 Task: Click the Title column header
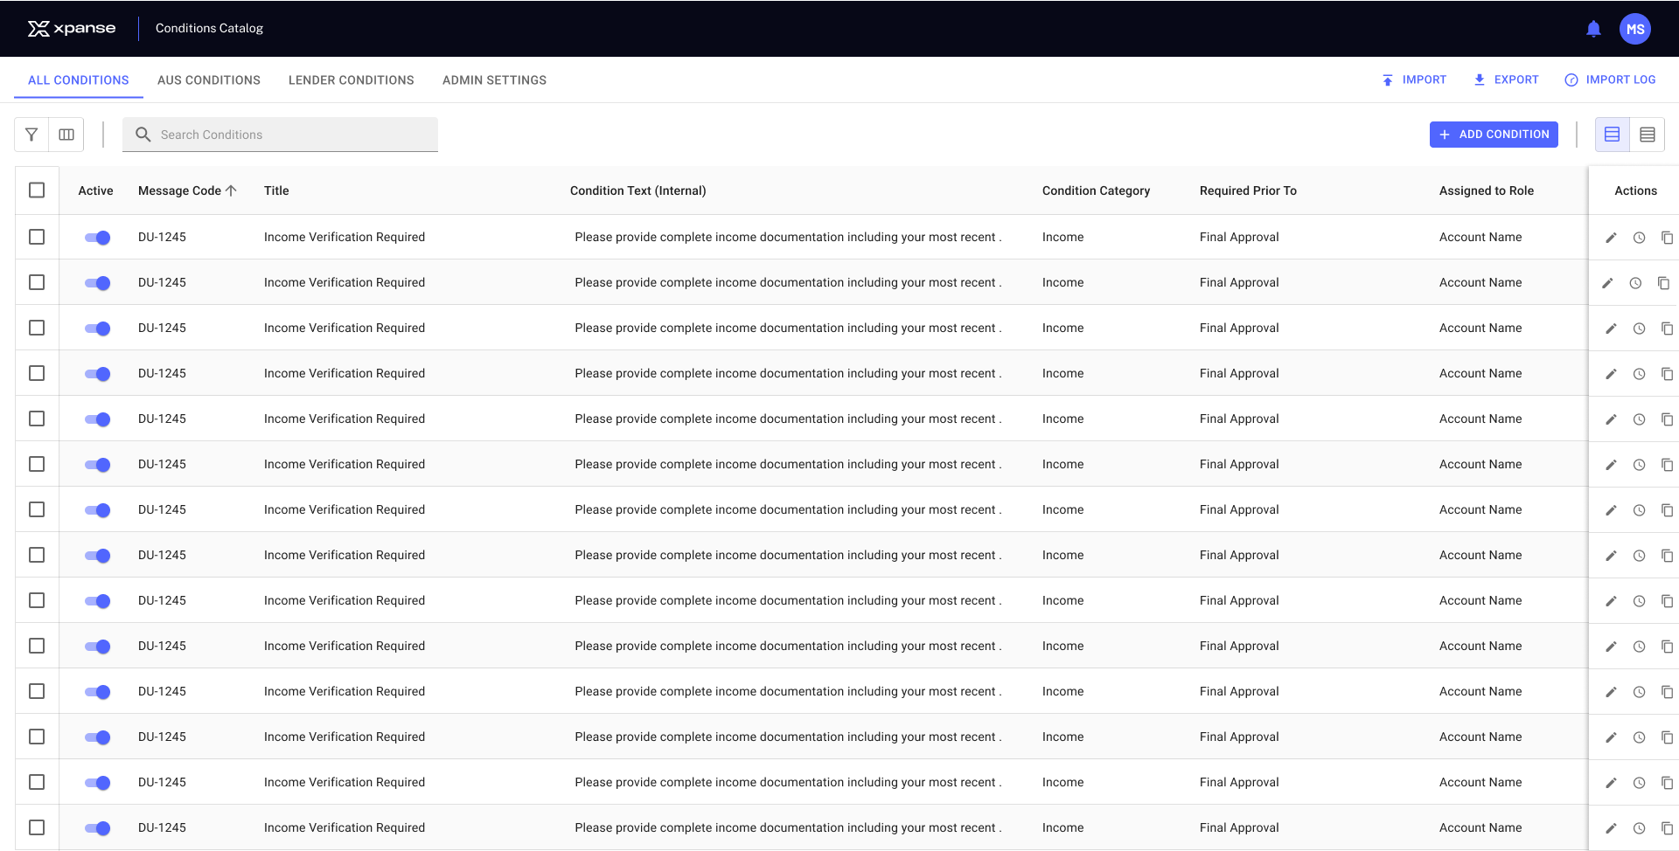click(276, 190)
